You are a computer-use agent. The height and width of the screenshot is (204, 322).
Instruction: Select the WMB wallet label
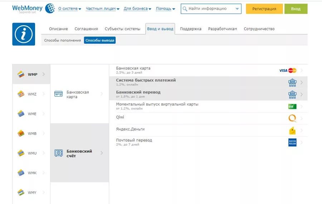coord(32,133)
